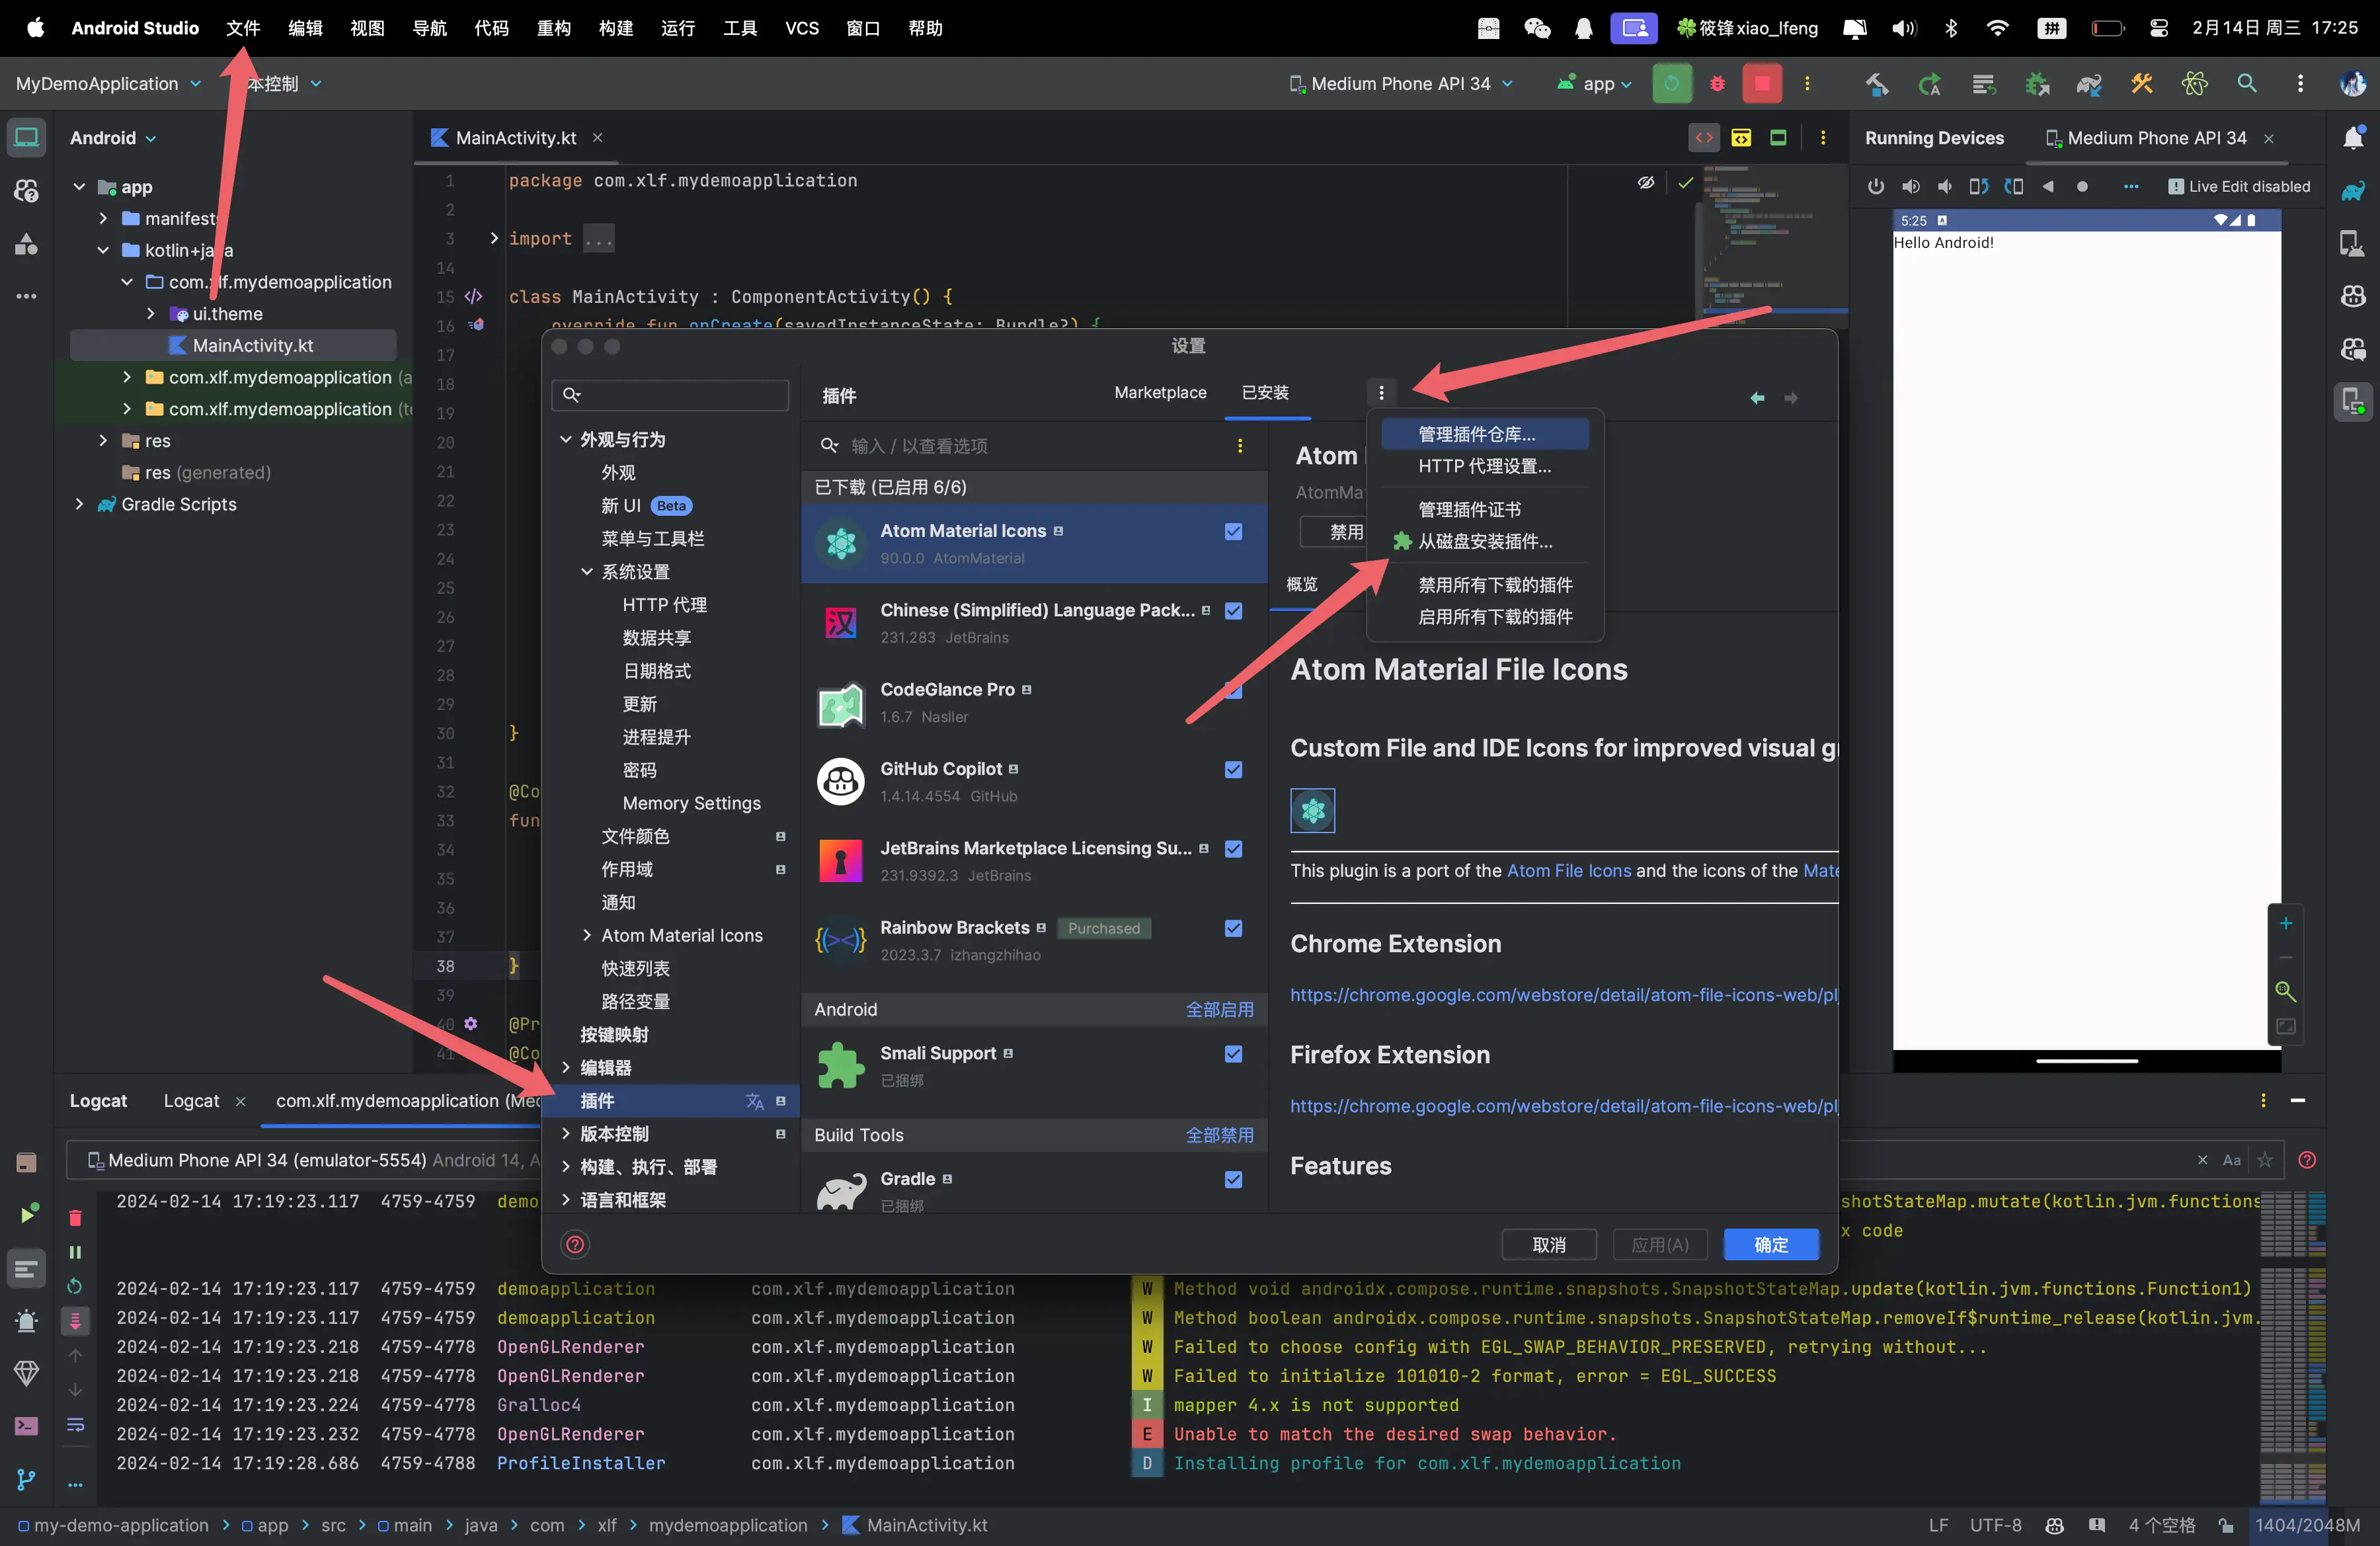Click the settings search input field

[670, 395]
